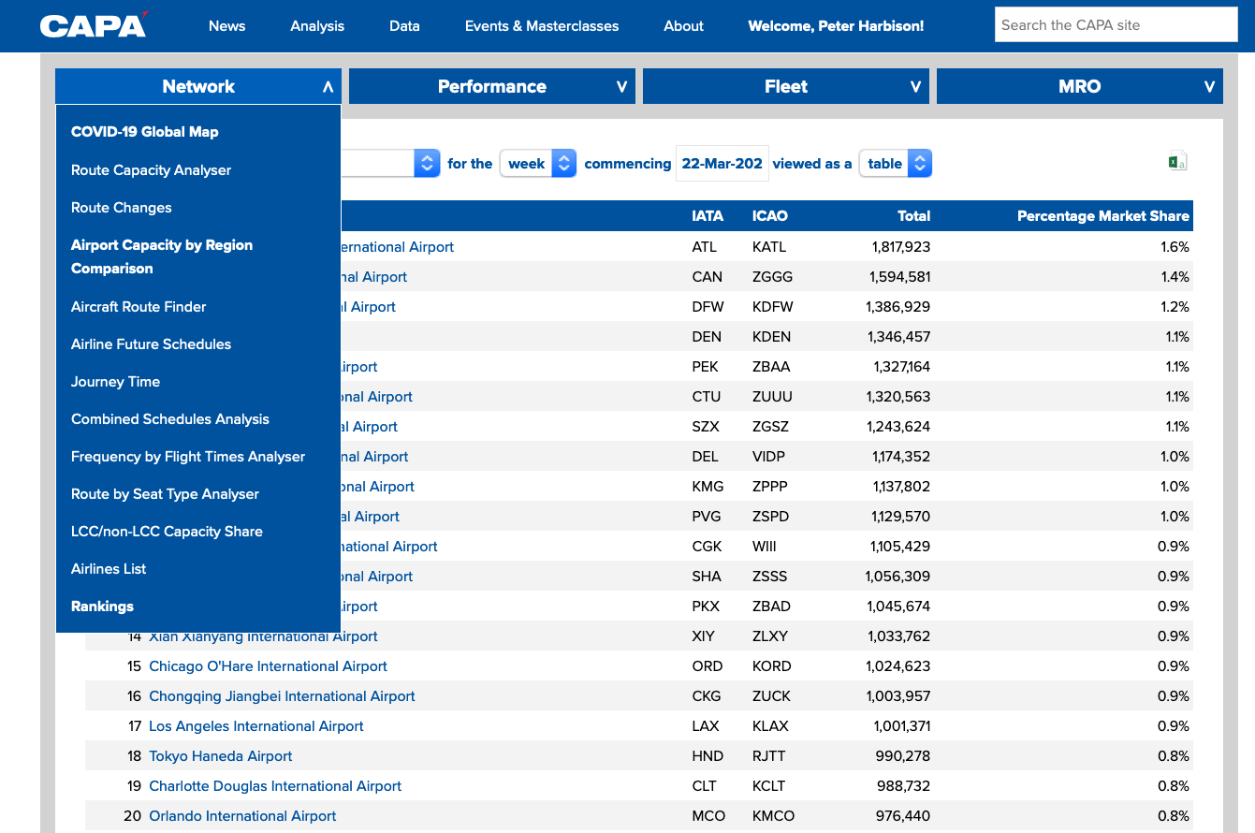Sort by Percentage Market Share header

pos(1103,215)
